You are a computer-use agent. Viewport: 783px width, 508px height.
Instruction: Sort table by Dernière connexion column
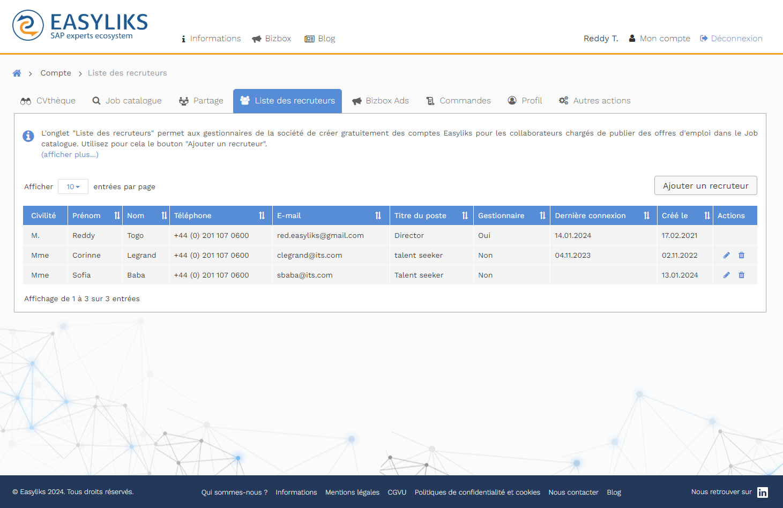[646, 215]
